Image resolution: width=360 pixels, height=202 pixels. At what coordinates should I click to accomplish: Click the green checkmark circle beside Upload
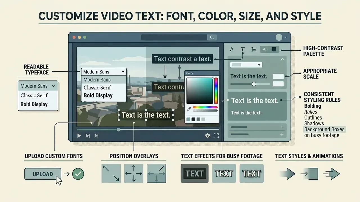pos(78,174)
